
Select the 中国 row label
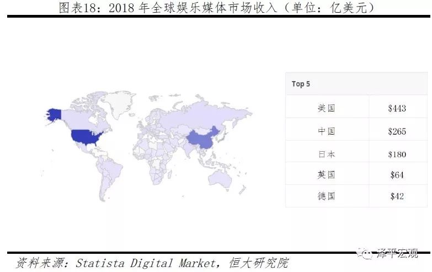point(327,131)
